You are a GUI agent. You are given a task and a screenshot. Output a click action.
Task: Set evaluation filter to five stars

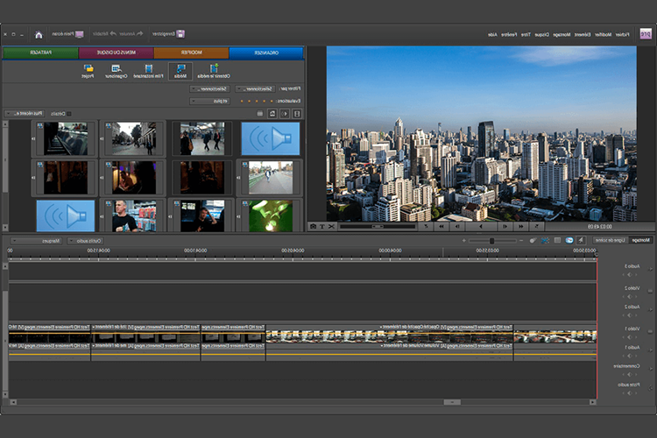pos(242,101)
